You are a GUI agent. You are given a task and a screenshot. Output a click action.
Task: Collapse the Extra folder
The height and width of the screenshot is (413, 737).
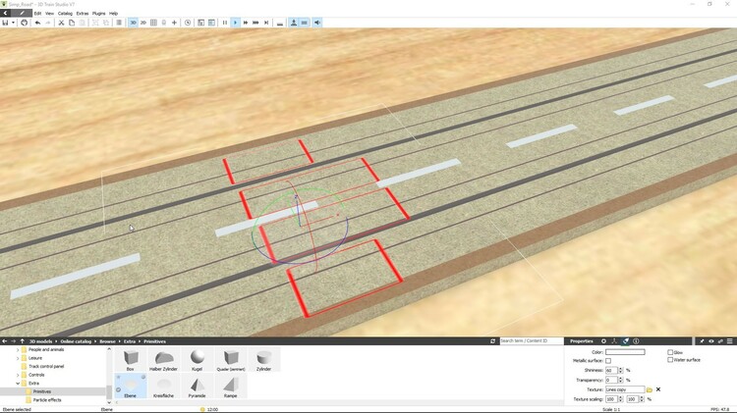tap(18, 384)
